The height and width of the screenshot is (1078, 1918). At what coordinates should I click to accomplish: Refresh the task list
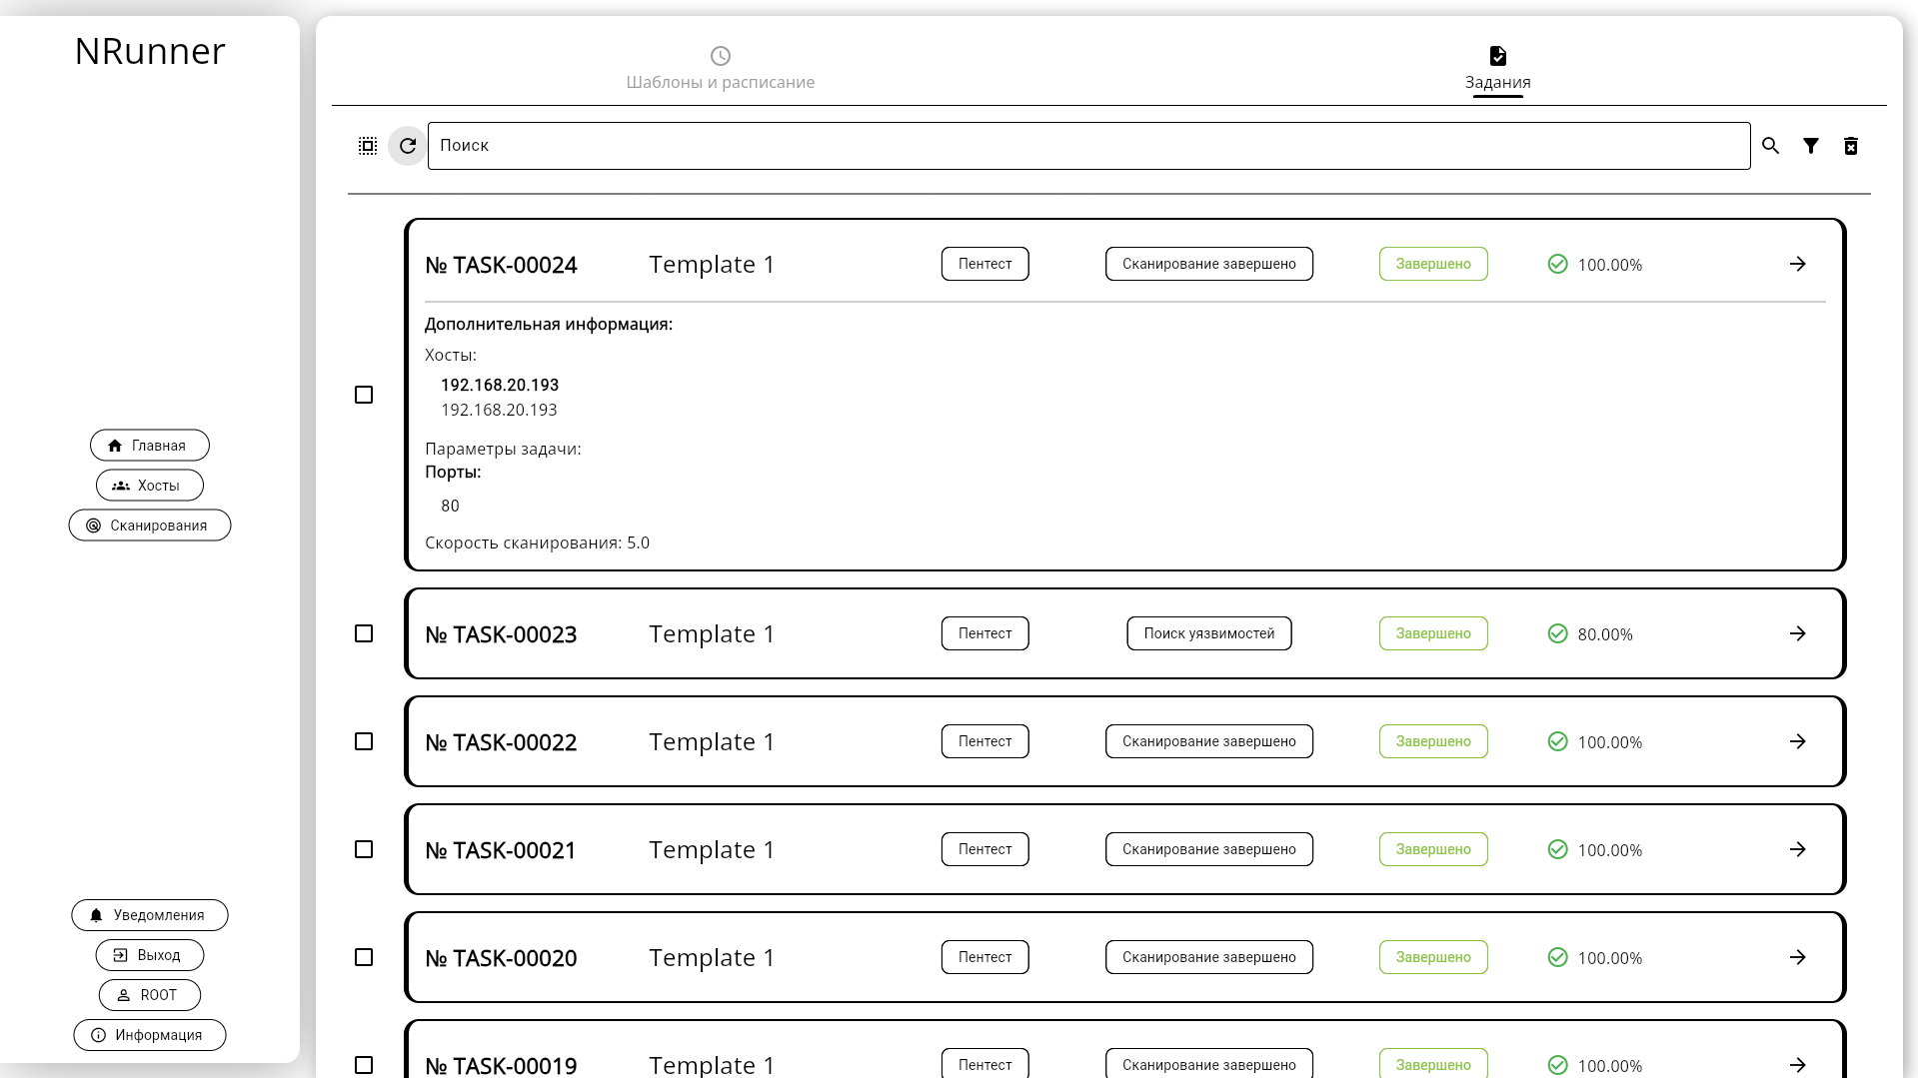(408, 146)
